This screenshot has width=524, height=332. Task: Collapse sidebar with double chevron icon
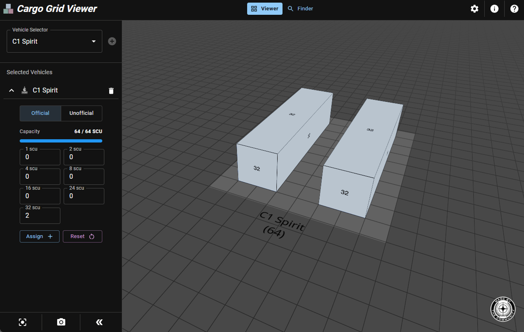[x=100, y=322]
